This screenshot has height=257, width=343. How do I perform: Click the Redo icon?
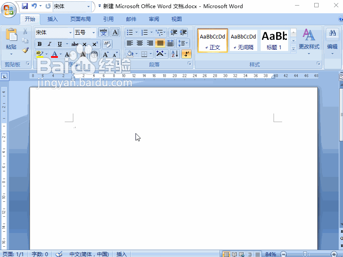click(48, 6)
